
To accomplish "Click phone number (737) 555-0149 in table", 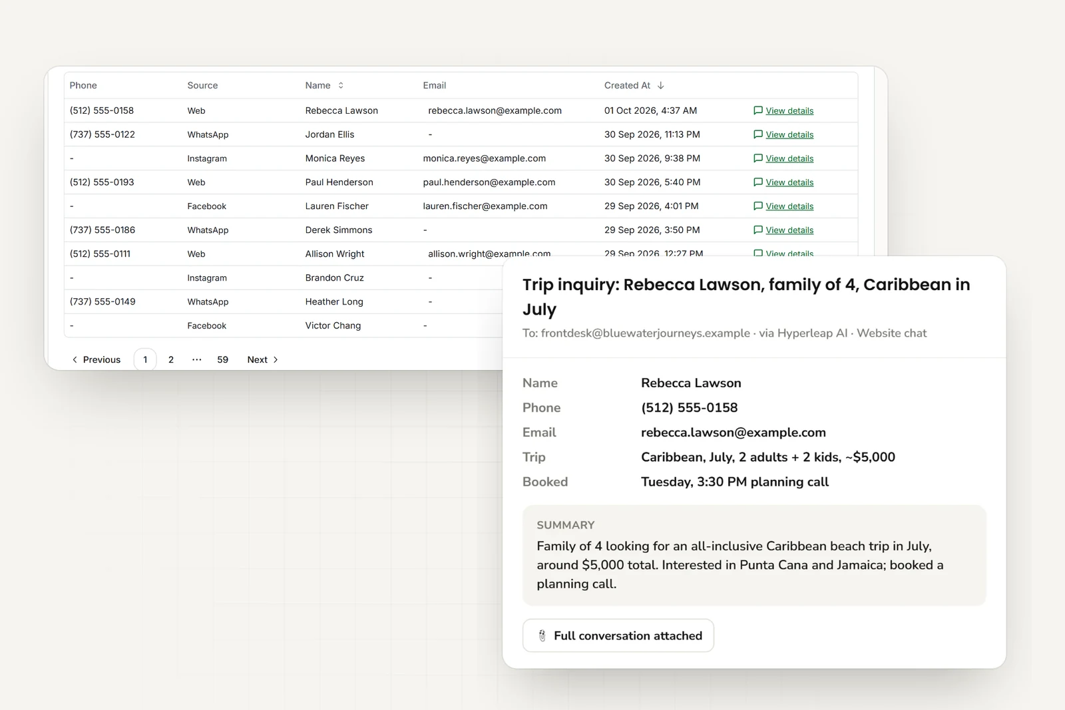I will point(103,302).
